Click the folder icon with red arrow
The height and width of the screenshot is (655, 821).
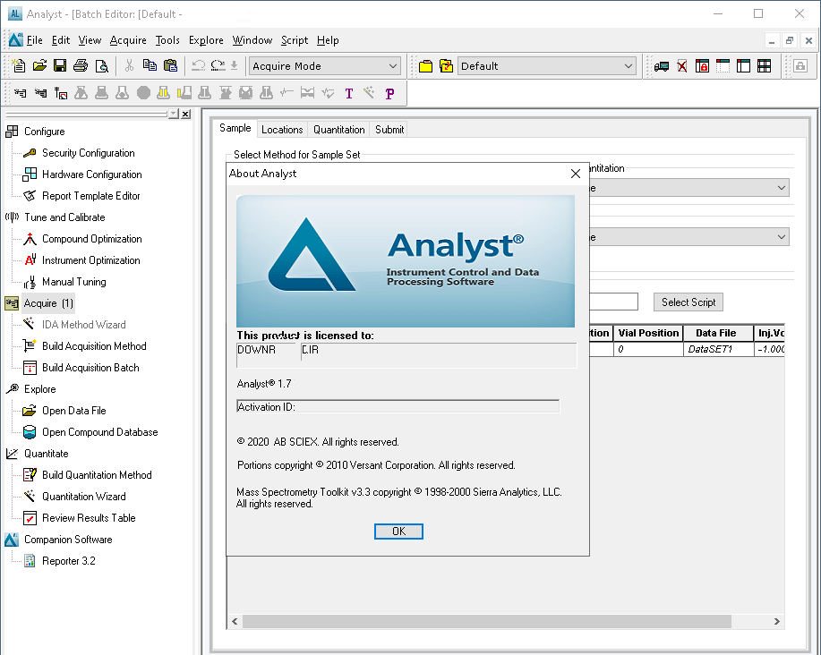(446, 66)
